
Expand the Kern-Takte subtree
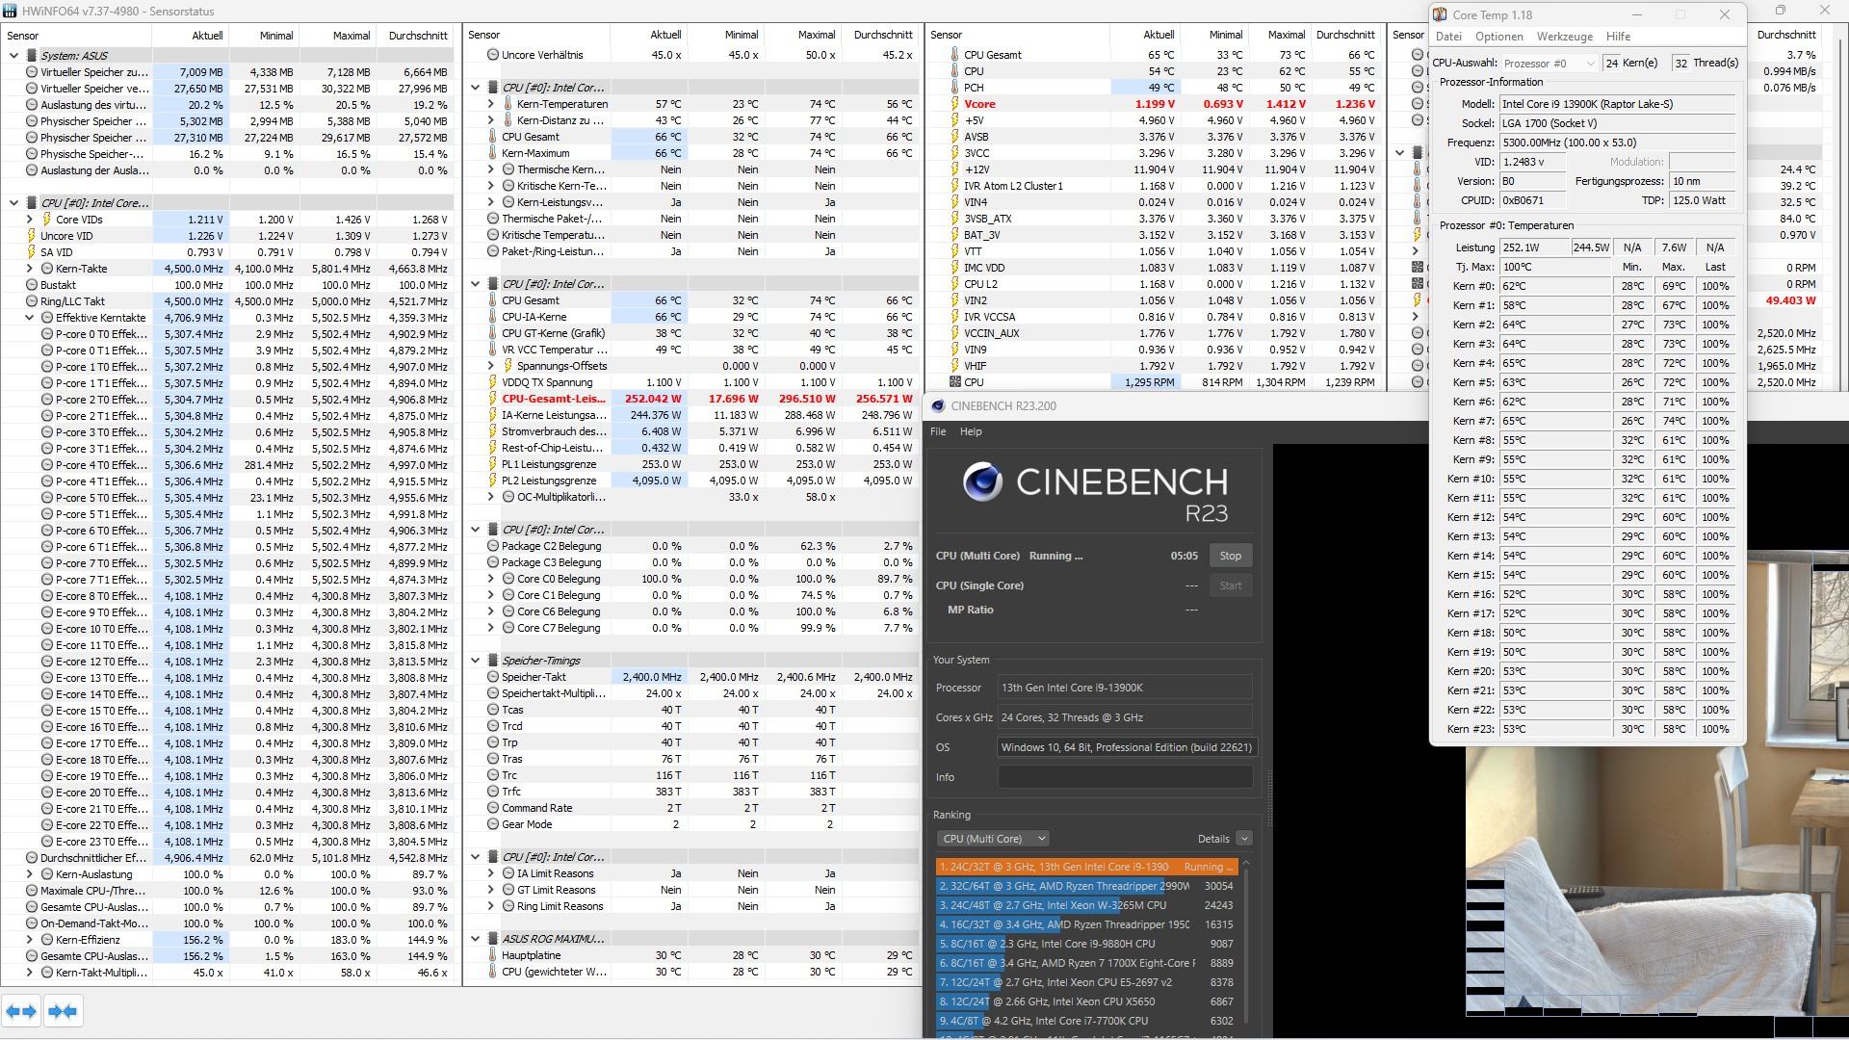tap(29, 269)
